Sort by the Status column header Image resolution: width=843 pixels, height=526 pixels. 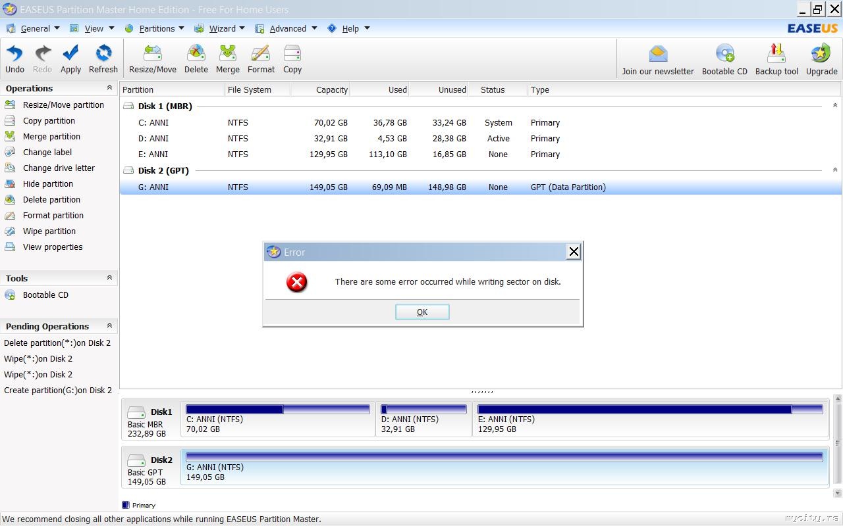click(x=498, y=90)
